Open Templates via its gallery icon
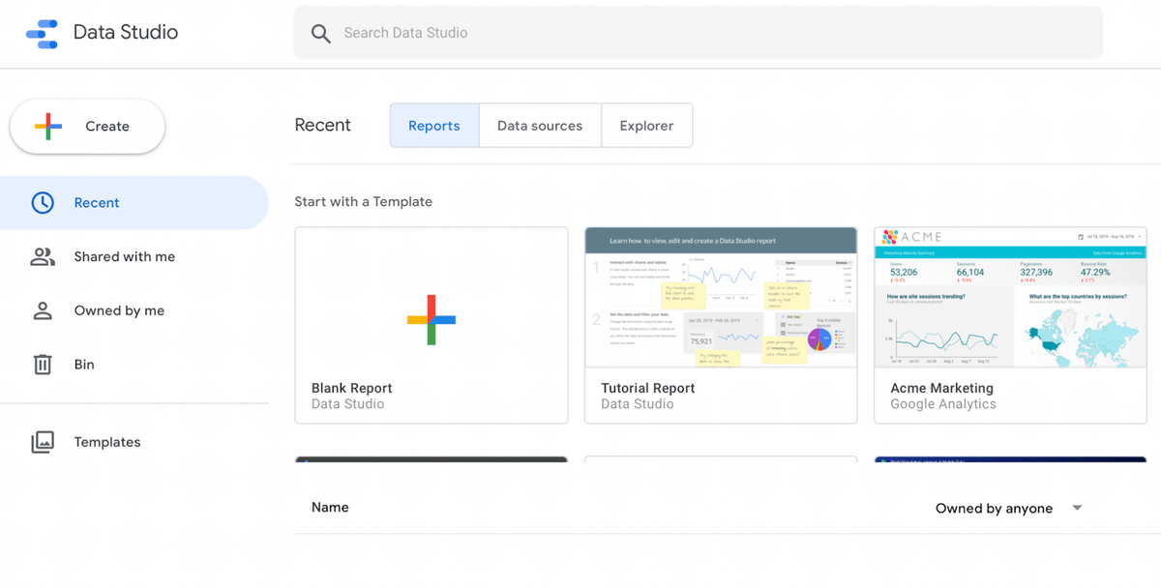The height and width of the screenshot is (588, 1161). pos(43,442)
